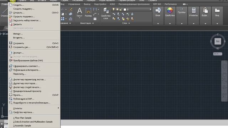Toggle layer freeze sun icon
Viewport: 228px width, 128px height.
pyautogui.click(x=117, y=10)
